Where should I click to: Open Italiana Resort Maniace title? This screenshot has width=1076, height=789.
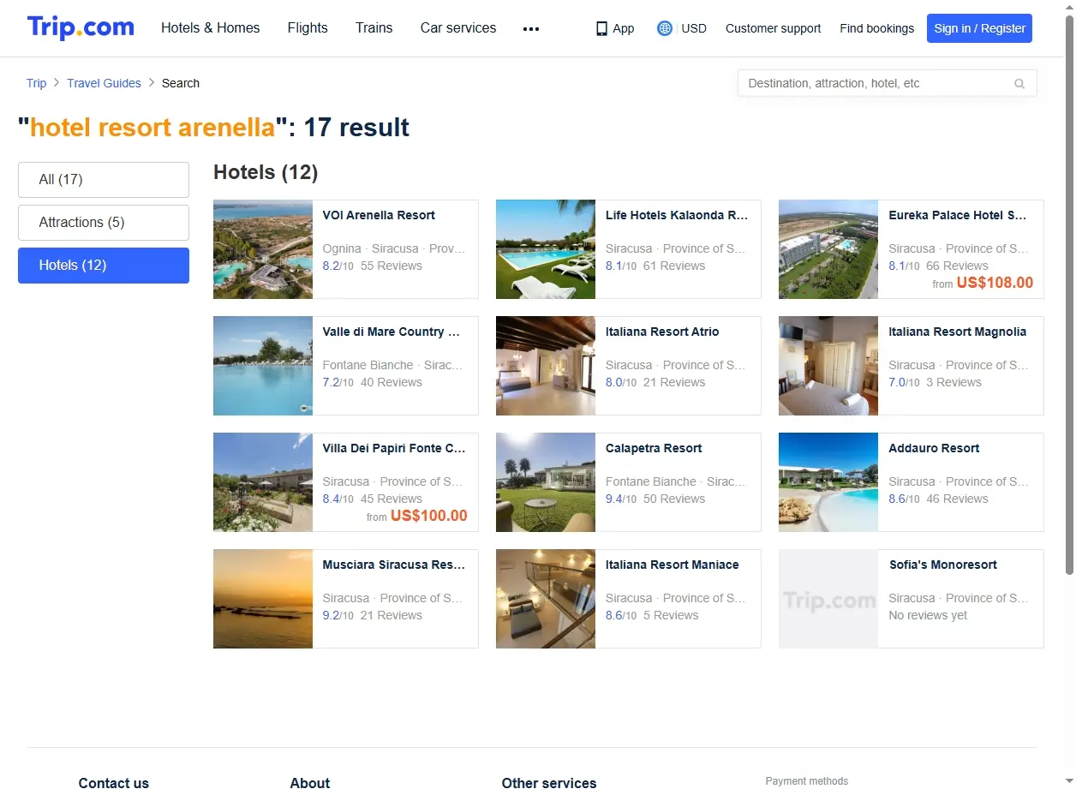[672, 565]
